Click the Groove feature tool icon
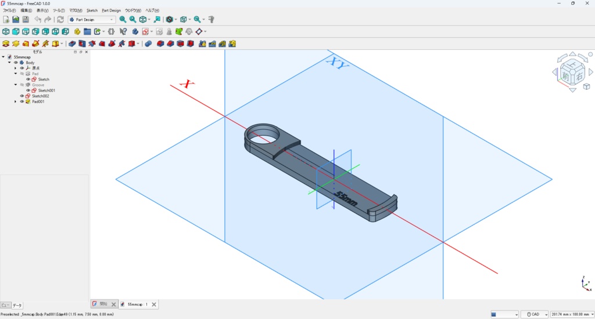Viewport: 595px width, 319px height. click(92, 43)
